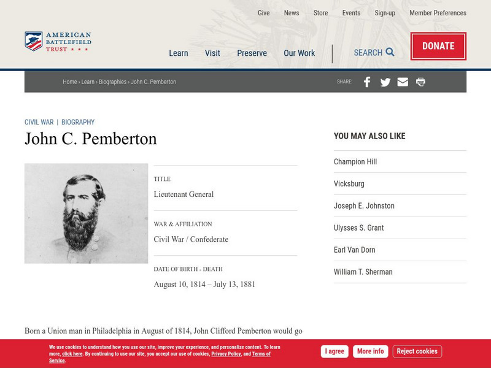
Task: Open the Ulysses S. Grant biography
Action: pos(358,228)
